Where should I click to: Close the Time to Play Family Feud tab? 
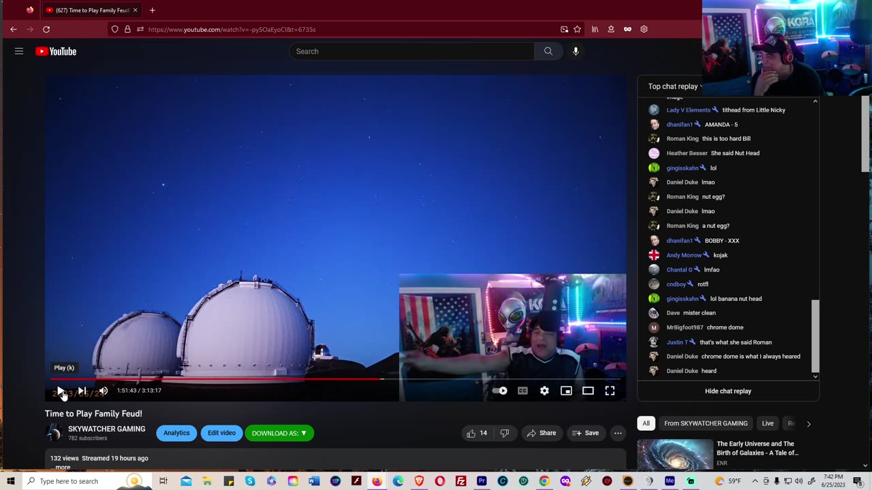point(135,10)
